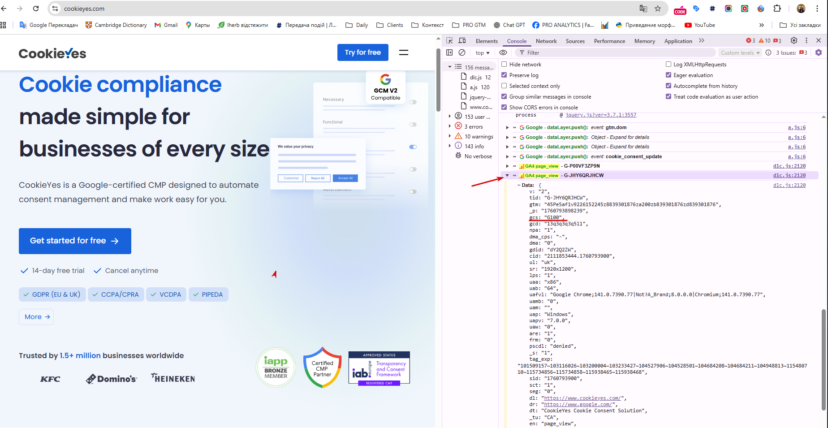The image size is (828, 428).
Task: Click the Chrome profile avatar
Action: [x=801, y=9]
